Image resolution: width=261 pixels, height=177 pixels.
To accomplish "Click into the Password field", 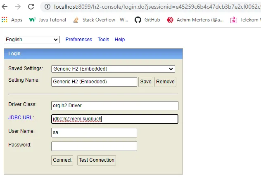I will click(x=94, y=146).
